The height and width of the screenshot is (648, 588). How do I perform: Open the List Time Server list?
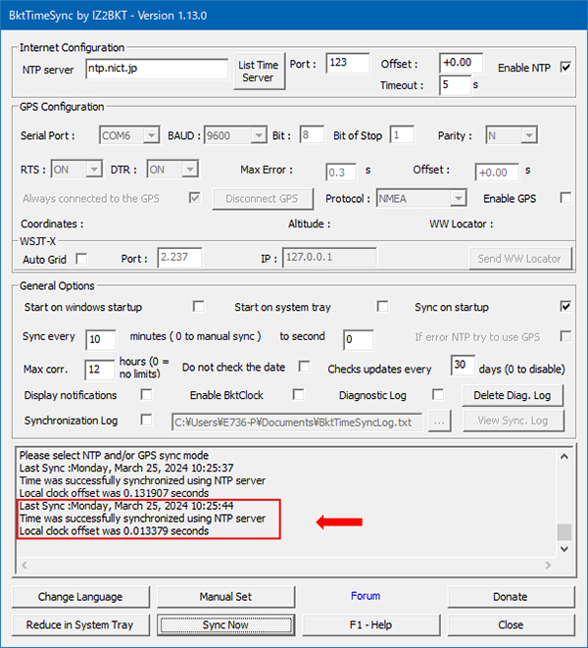259,72
